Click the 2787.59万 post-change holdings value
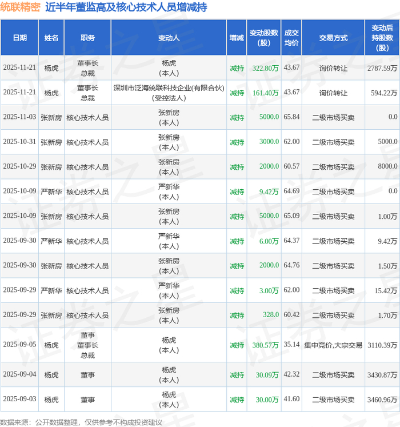 tap(382, 68)
